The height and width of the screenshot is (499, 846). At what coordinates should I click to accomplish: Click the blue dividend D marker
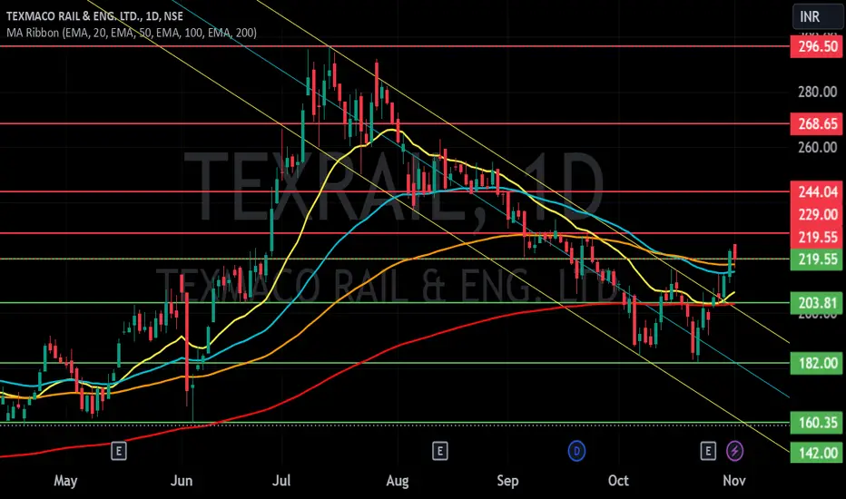coord(576,451)
